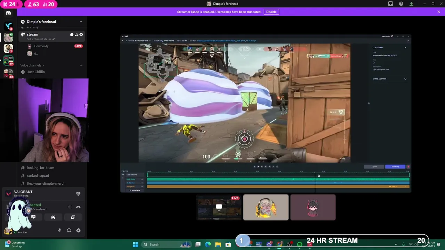This screenshot has width=445, height=250.
Task: Click the orange Microphone waveform track
Action: click(278, 187)
